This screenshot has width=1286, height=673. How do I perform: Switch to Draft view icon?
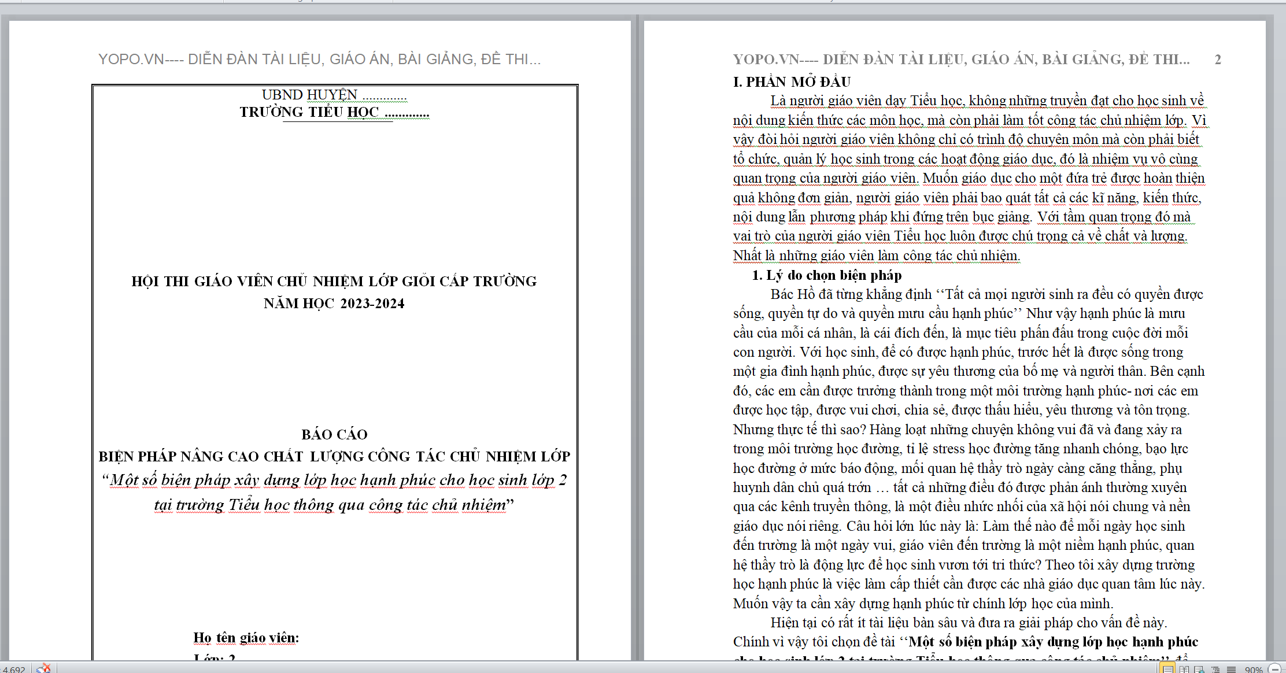coord(1231,669)
